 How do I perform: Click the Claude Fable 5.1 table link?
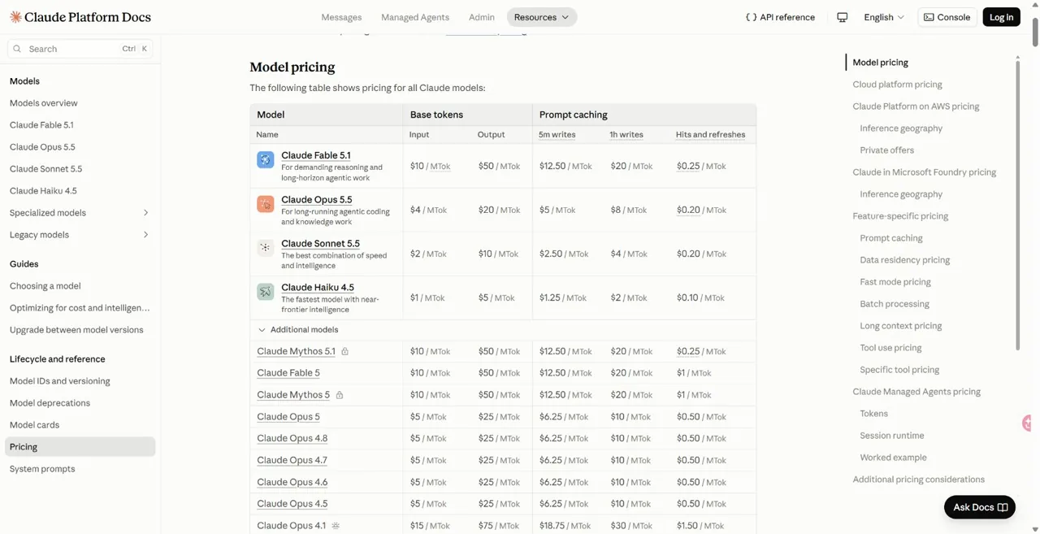coord(316,155)
